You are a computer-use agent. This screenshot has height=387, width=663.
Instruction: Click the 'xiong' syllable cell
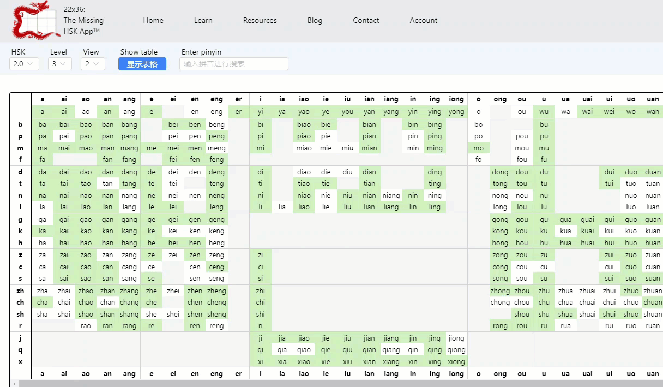(x=456, y=361)
